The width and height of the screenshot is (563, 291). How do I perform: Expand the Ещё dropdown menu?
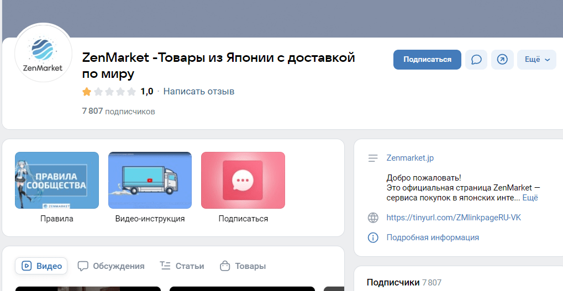click(x=537, y=60)
